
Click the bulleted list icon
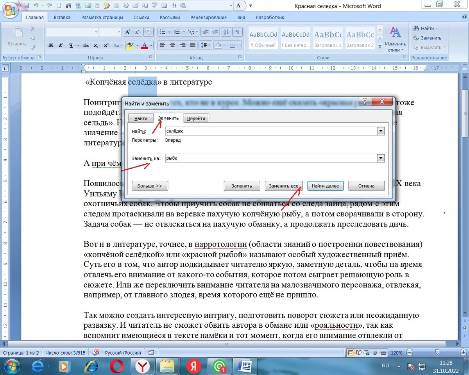163,32
